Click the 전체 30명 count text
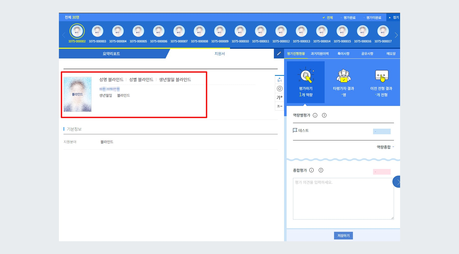 coord(72,17)
